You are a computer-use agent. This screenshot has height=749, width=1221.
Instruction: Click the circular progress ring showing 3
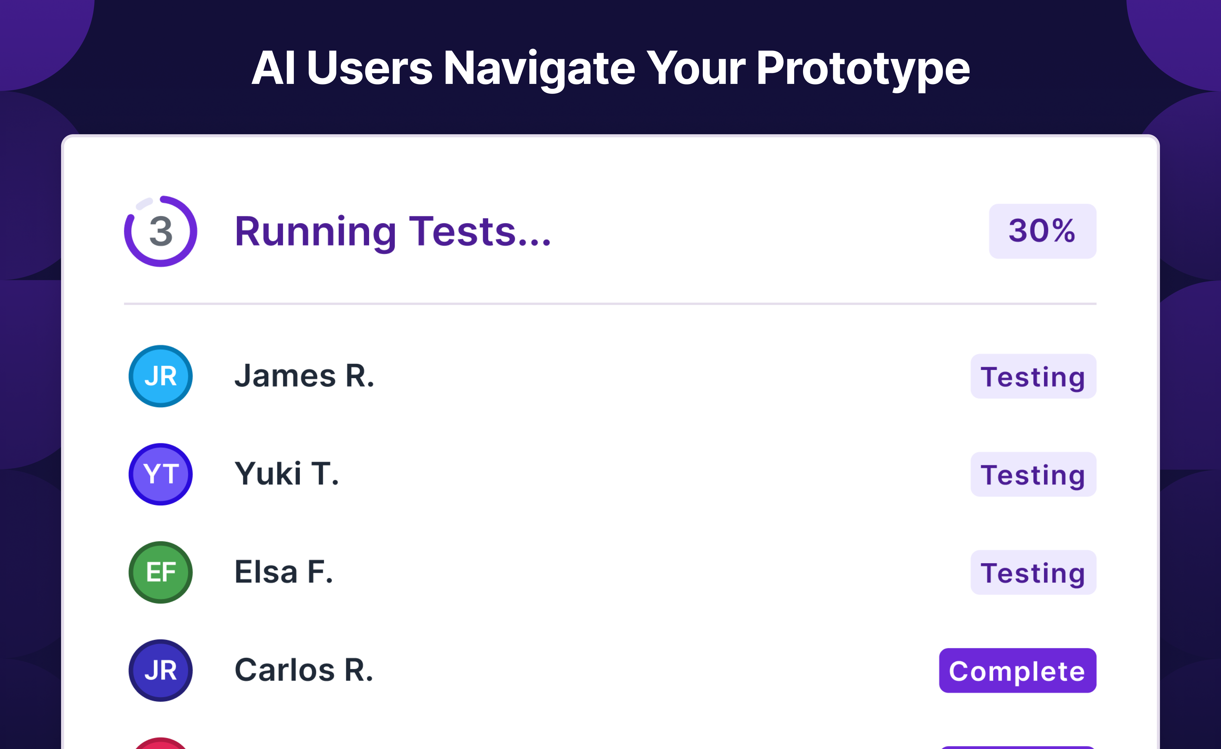(x=160, y=231)
